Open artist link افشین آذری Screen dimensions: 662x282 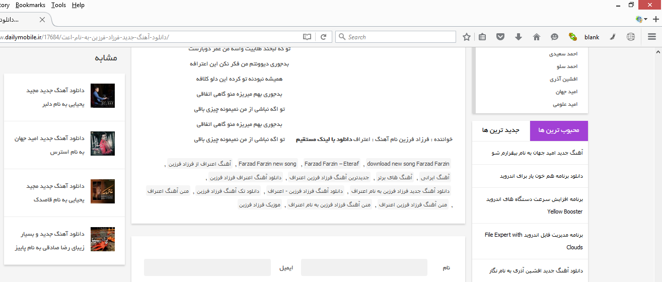coord(565,79)
